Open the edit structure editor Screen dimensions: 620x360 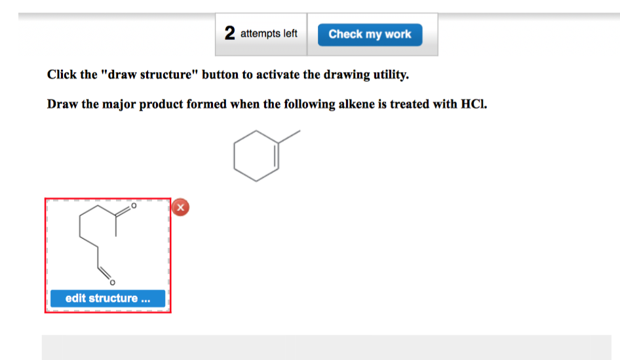pos(107,298)
